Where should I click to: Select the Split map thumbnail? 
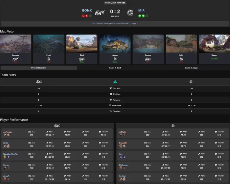click(x=181, y=44)
